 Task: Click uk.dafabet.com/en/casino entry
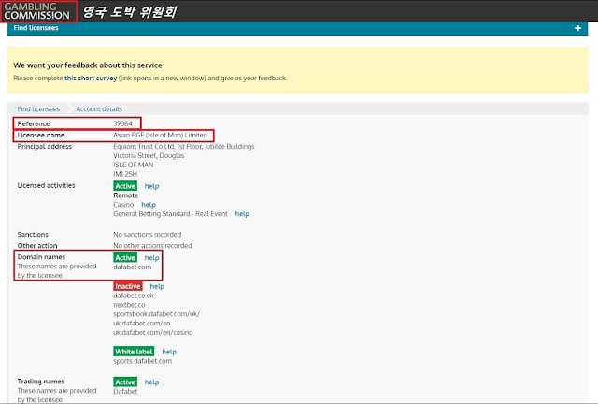pyautogui.click(x=153, y=333)
